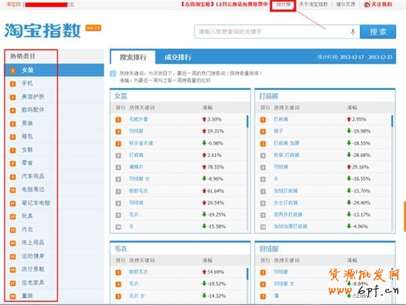
Task: Choose 笔记本电脑 from hot categories
Action: click(37, 202)
